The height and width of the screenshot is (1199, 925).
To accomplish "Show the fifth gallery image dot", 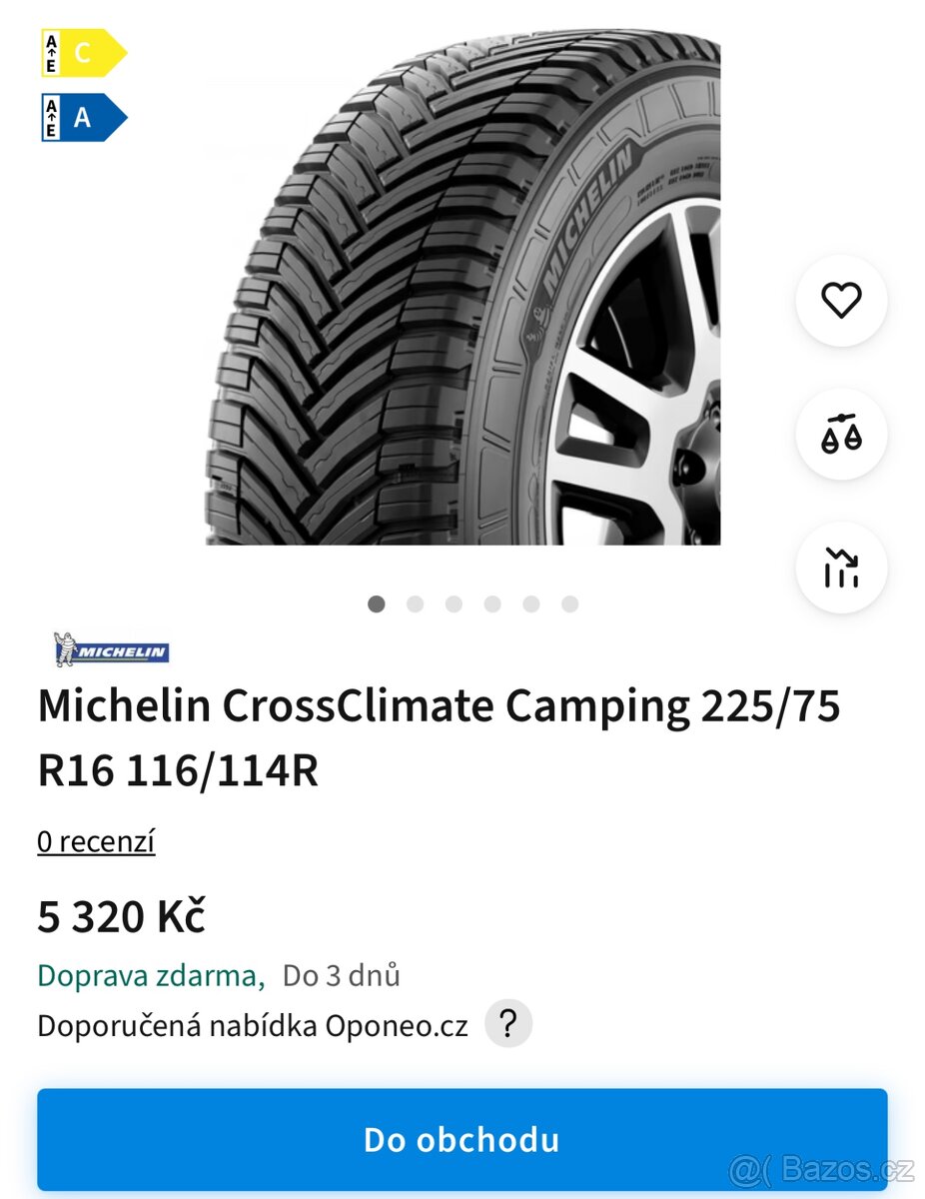I will tap(530, 603).
